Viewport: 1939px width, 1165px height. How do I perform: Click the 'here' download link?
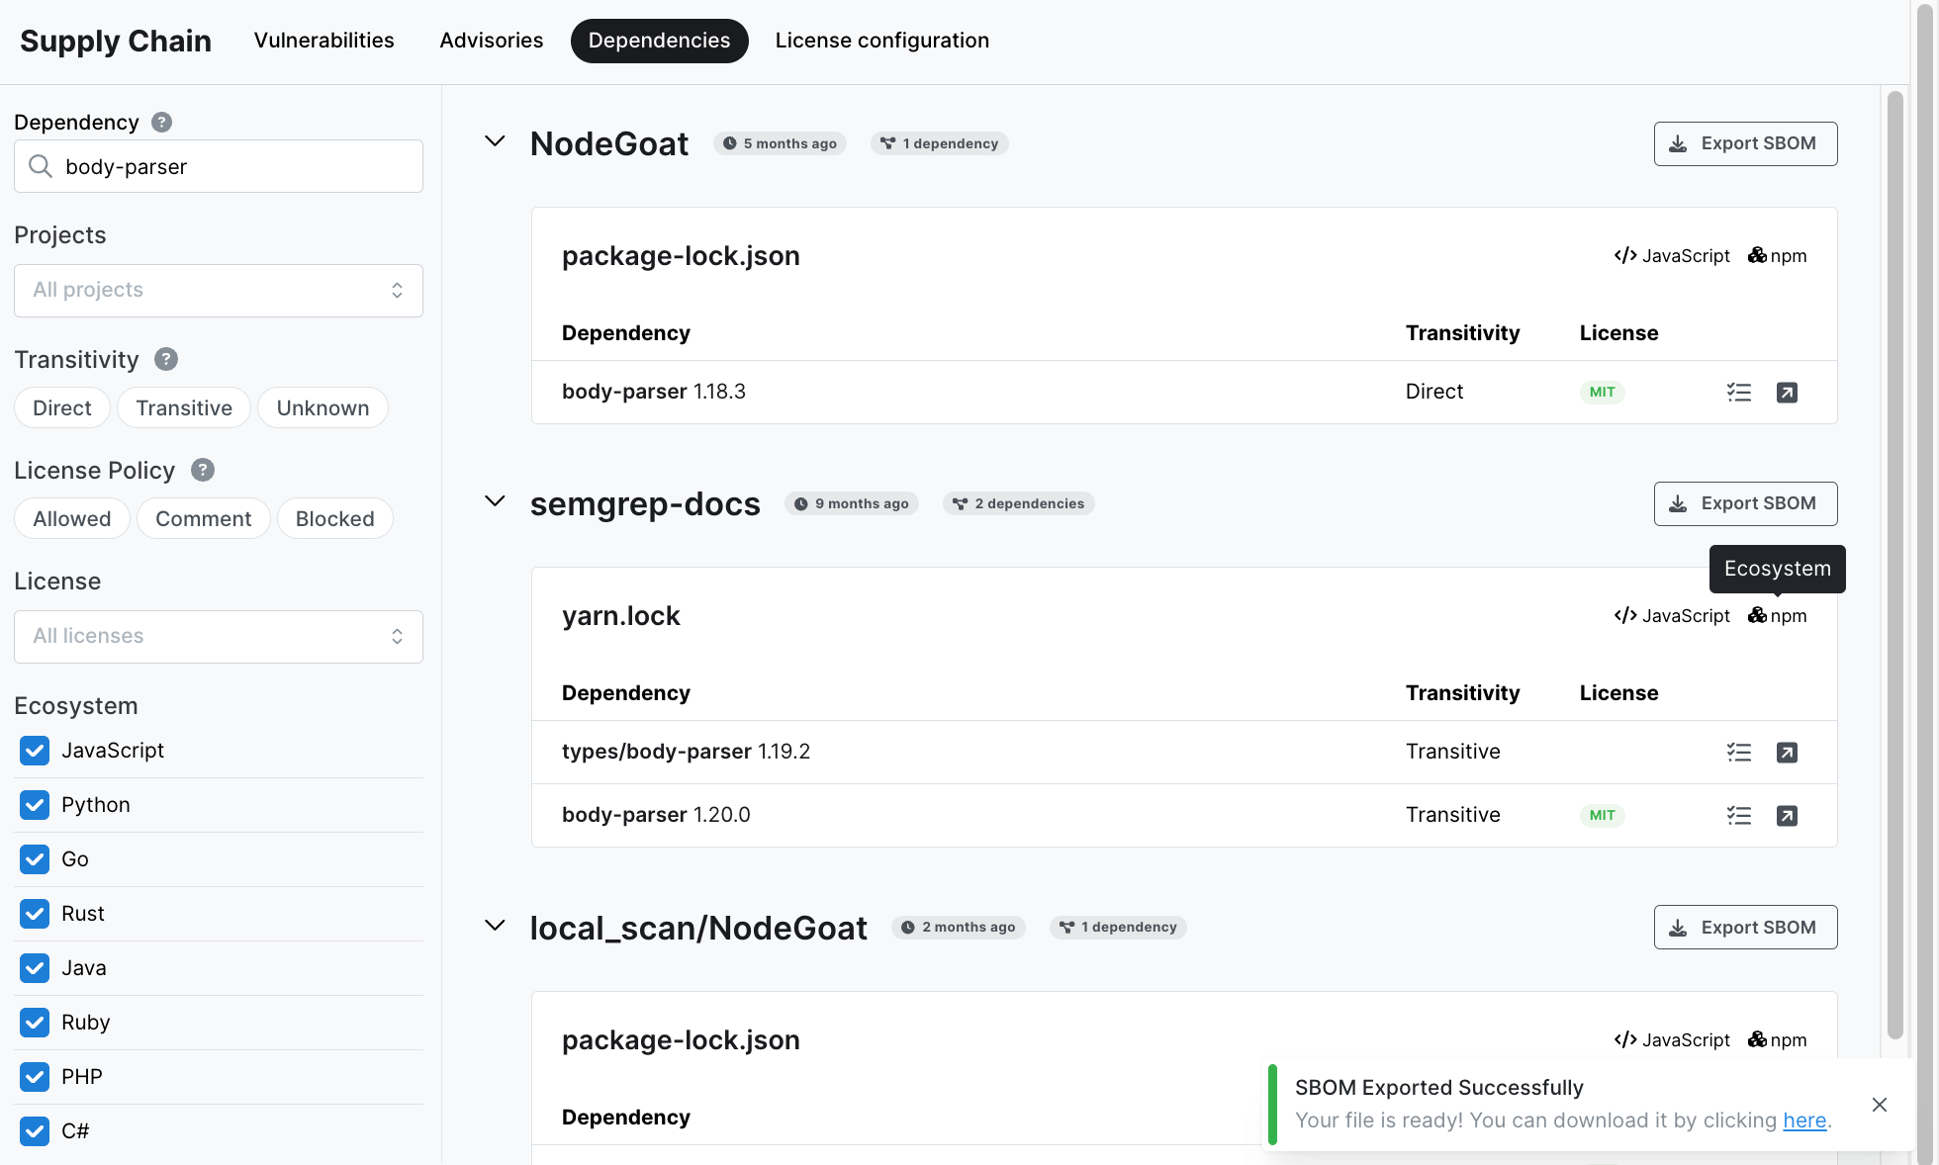tap(1803, 1120)
